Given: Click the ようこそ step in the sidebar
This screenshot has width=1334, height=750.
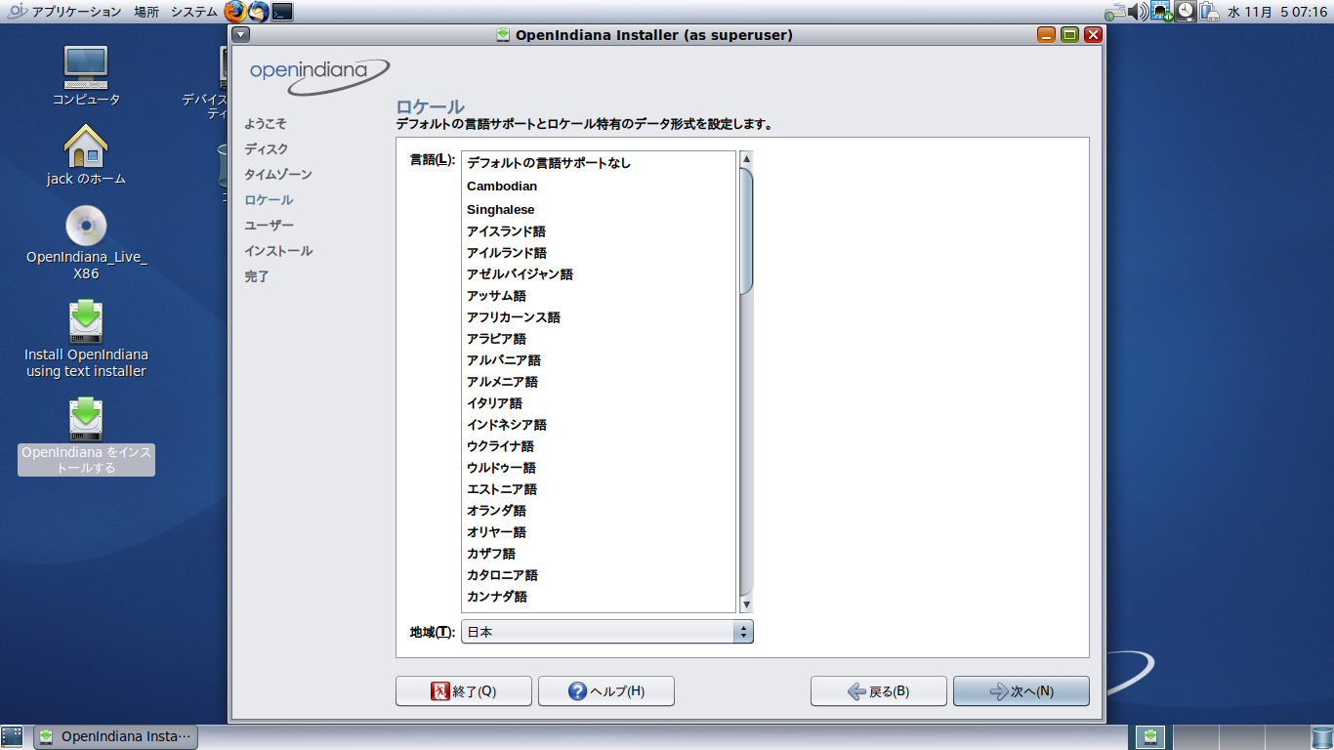Looking at the screenshot, I should 266,124.
